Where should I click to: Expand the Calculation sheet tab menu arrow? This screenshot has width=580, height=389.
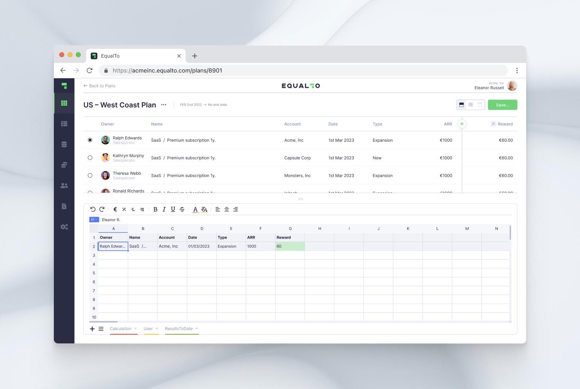[135, 329]
